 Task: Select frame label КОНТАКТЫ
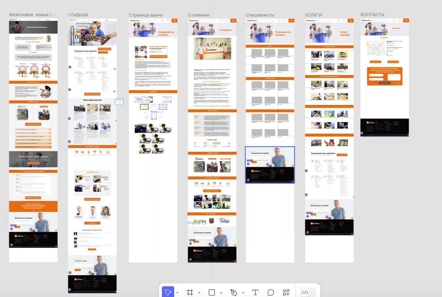pos(372,15)
